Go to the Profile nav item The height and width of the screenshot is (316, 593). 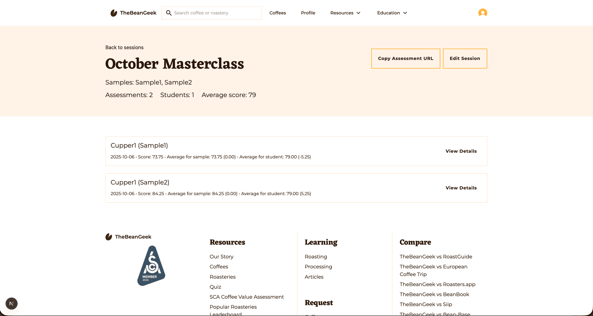point(308,13)
